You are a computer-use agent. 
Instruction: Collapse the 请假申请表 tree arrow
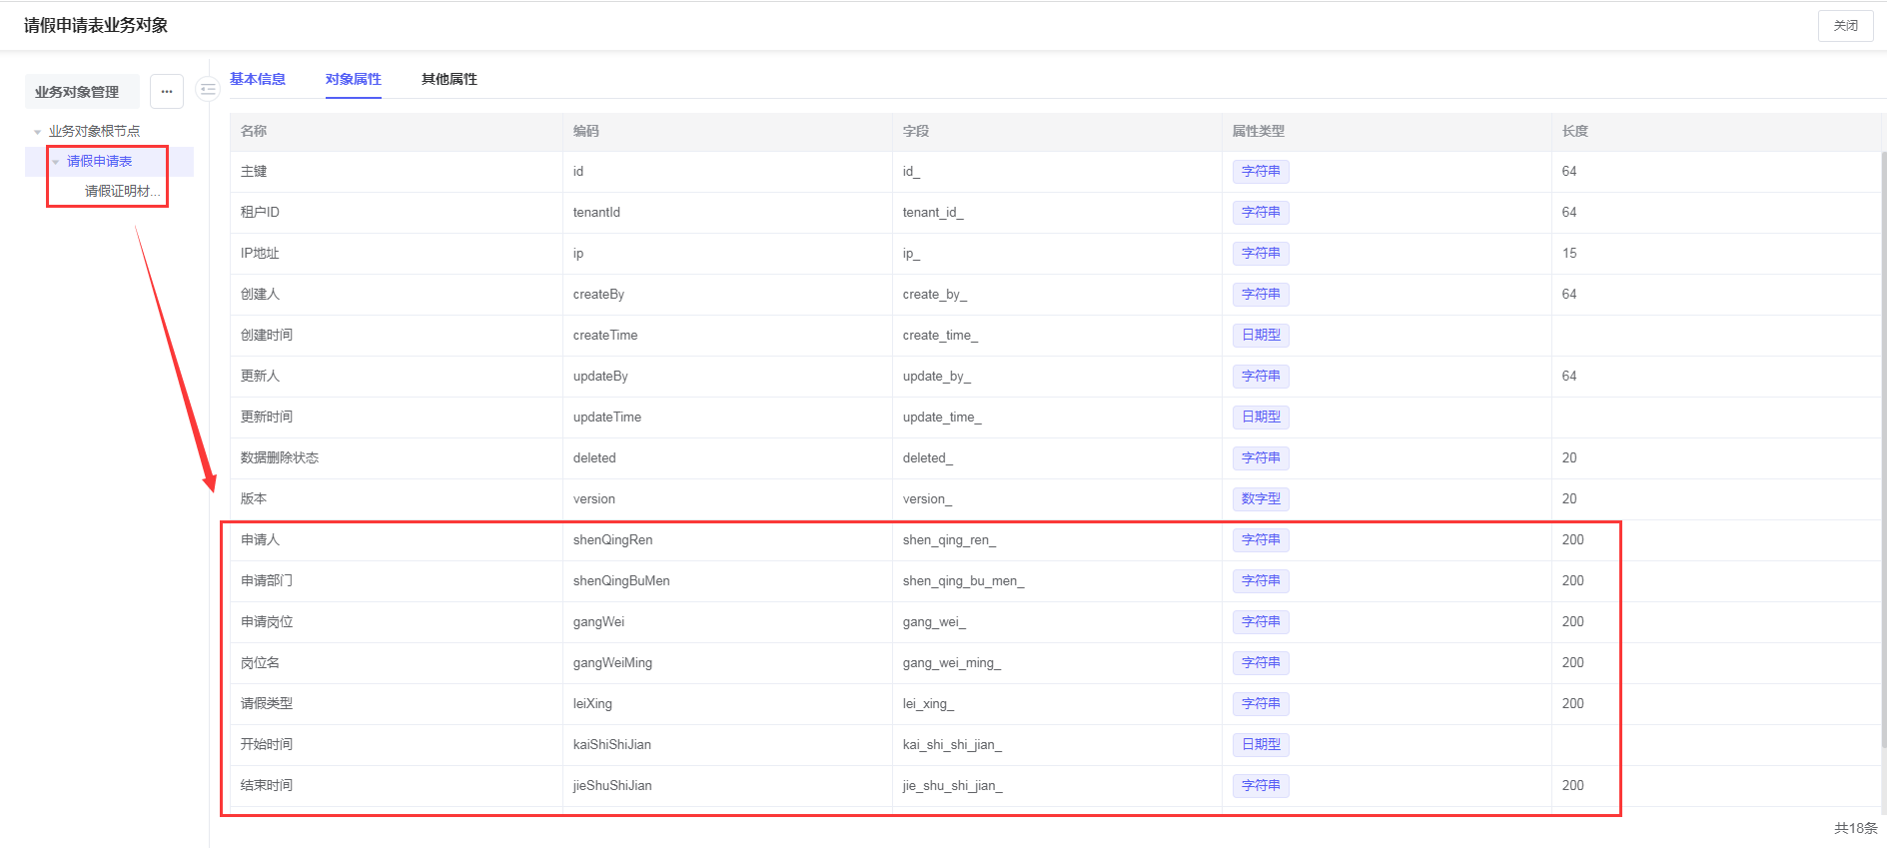tap(56, 162)
